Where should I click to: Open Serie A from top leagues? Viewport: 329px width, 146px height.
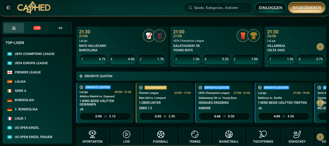pos(21,91)
